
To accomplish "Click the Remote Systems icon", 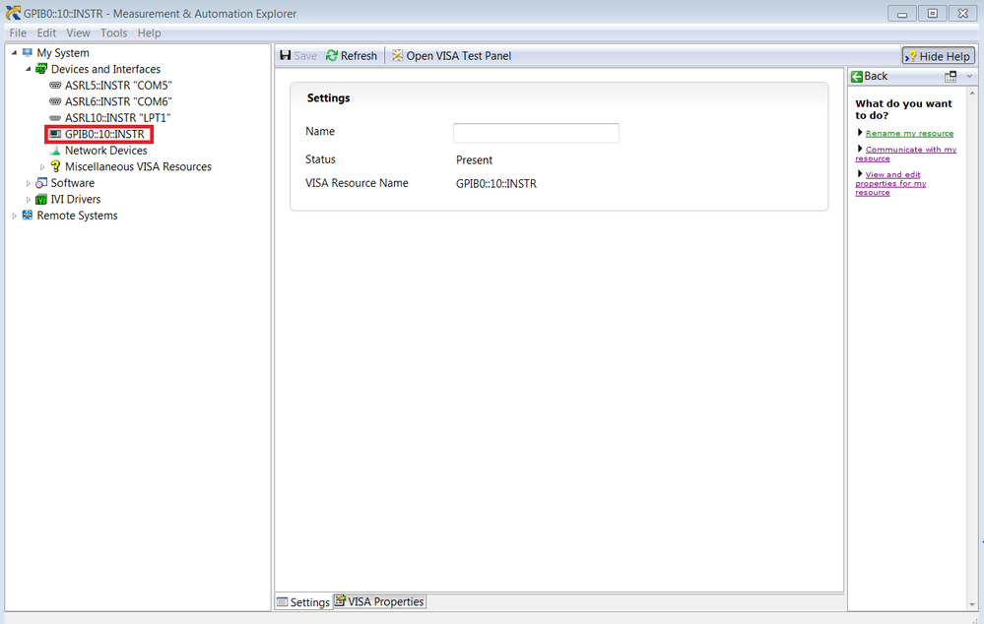I will point(27,216).
